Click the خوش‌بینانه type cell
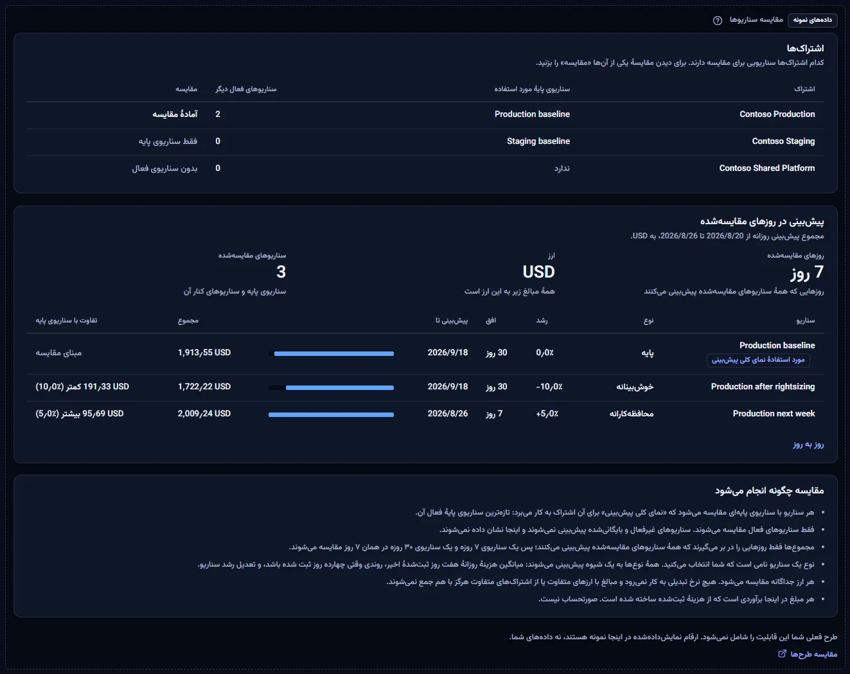 click(635, 387)
